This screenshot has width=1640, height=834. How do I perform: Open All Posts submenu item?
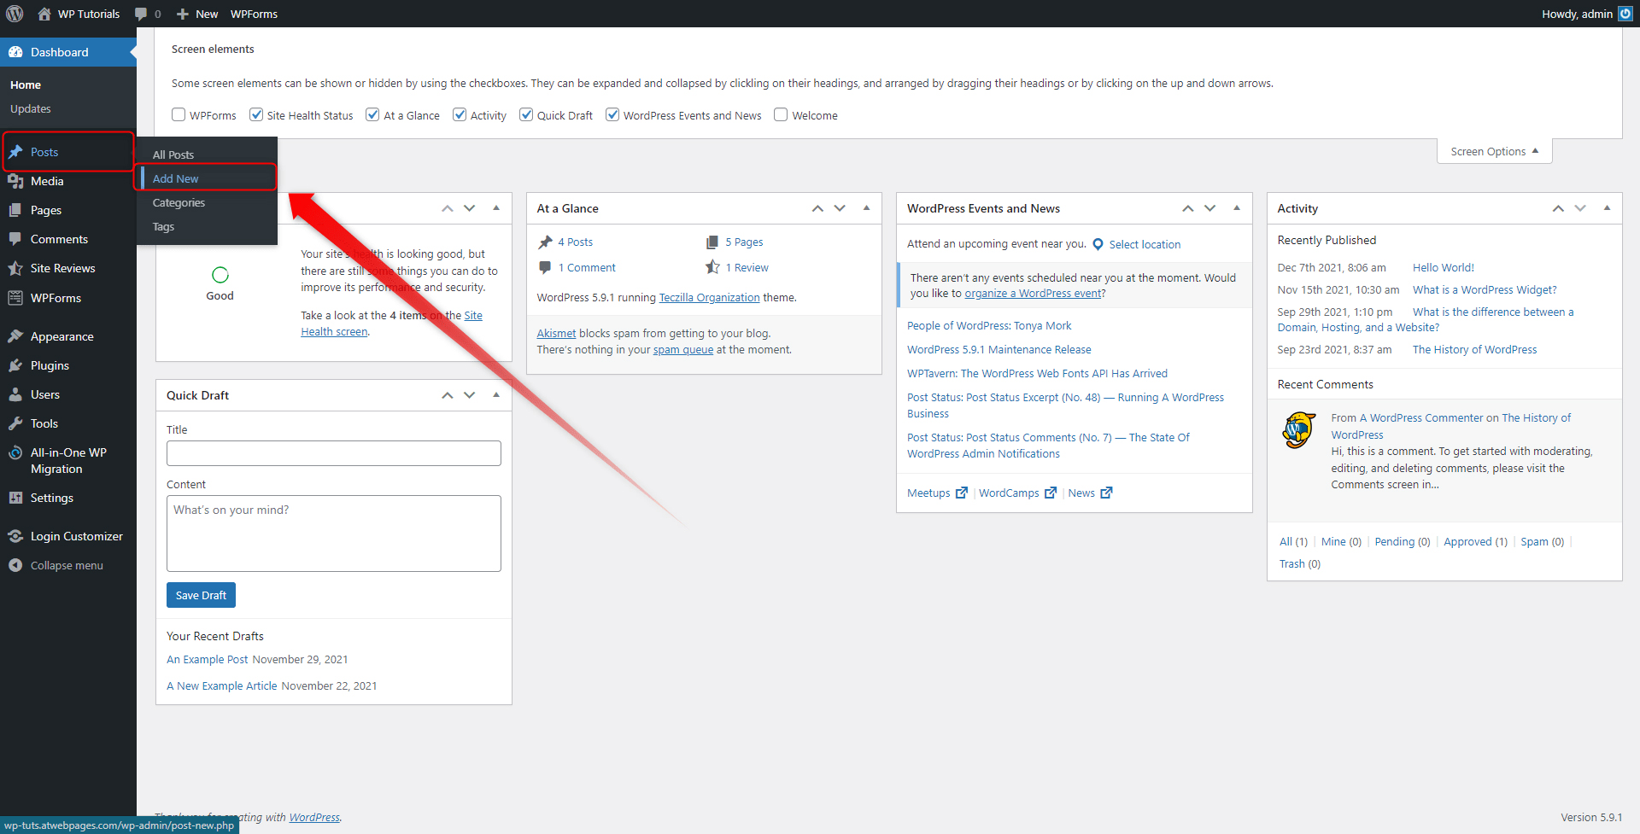pyautogui.click(x=173, y=155)
